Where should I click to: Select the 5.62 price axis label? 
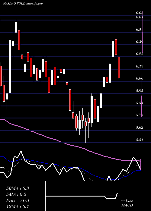pos(140,127)
